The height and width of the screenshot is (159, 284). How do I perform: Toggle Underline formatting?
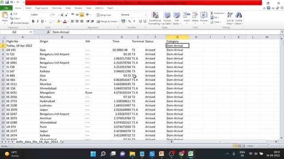pyautogui.click(x=42, y=22)
